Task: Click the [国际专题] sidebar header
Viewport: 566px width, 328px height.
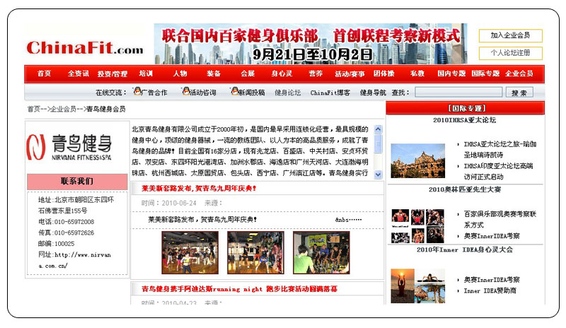Action: 466,108
